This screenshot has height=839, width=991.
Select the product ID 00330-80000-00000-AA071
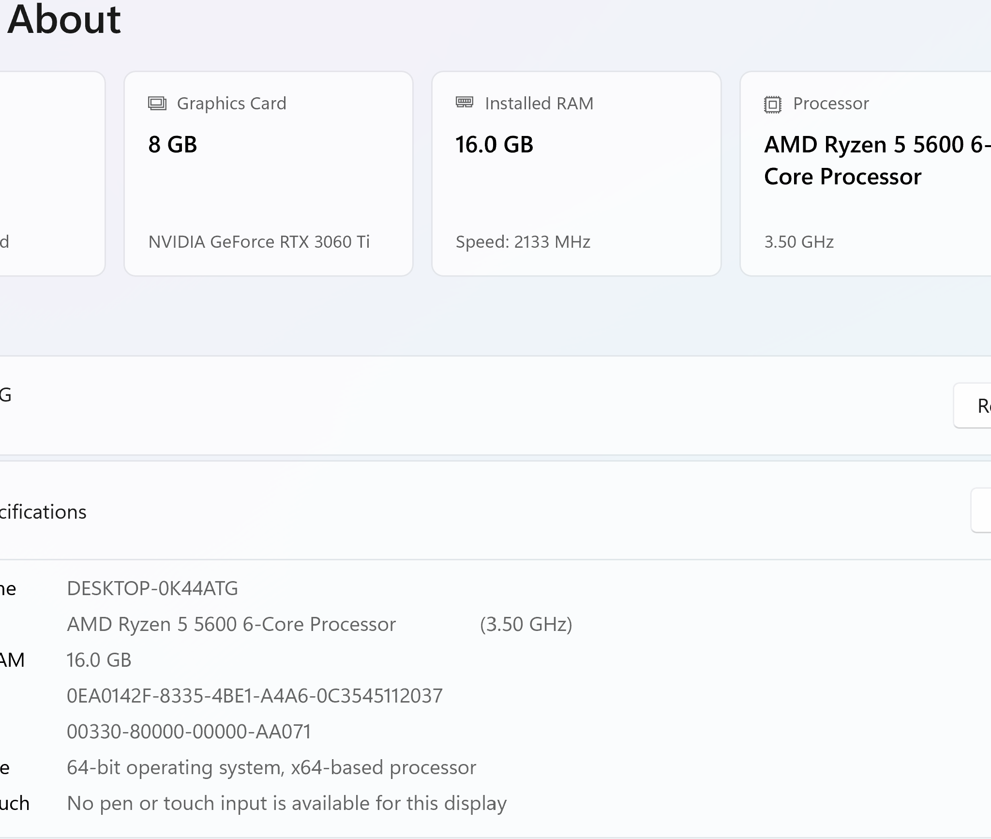tap(189, 732)
